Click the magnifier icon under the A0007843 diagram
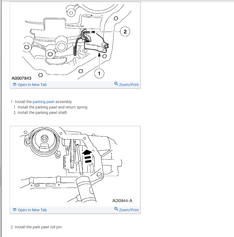Image resolution: width=234 pixels, height=237 pixels. [x=116, y=84]
